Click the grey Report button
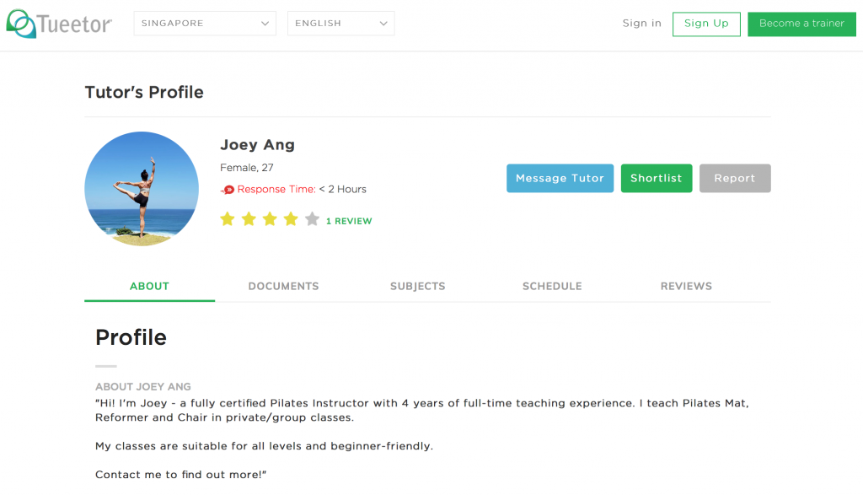 click(x=735, y=179)
